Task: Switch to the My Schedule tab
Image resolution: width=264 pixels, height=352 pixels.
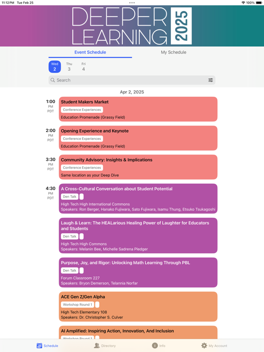Action: tap(174, 52)
